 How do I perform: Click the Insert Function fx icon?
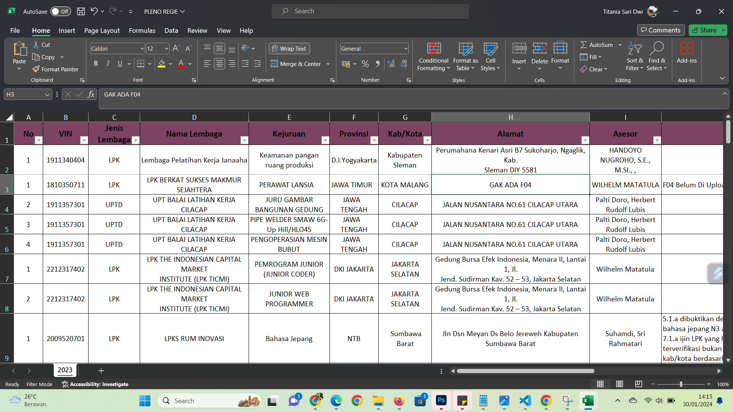point(91,94)
